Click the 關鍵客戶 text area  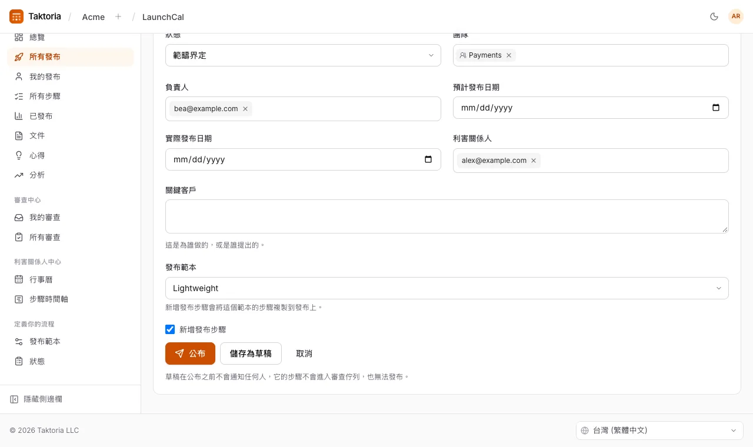(x=447, y=216)
